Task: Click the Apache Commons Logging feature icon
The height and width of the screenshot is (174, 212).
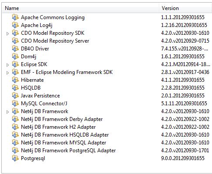Action: (x=15, y=17)
